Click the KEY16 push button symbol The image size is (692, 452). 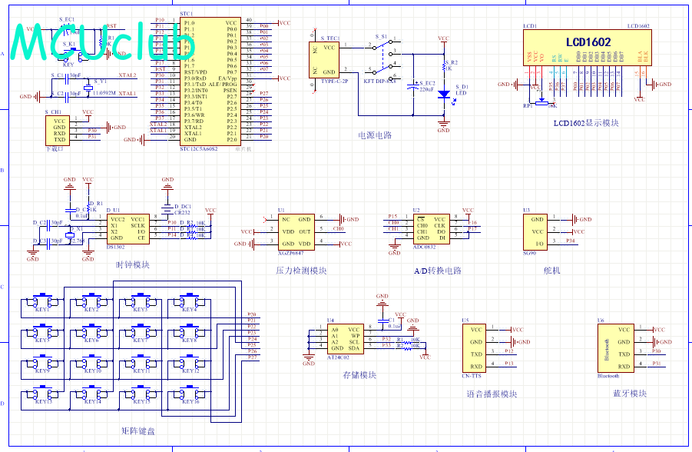[x=190, y=392]
